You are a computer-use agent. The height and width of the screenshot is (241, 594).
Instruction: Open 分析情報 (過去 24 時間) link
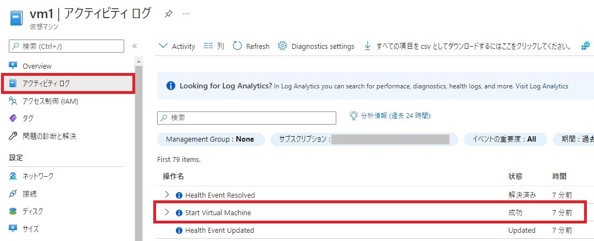(396, 116)
